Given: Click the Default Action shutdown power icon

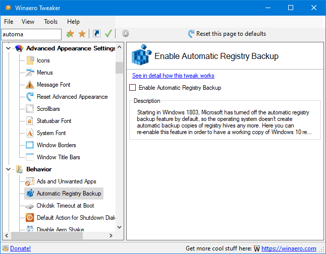Looking at the screenshot, I should (30, 217).
